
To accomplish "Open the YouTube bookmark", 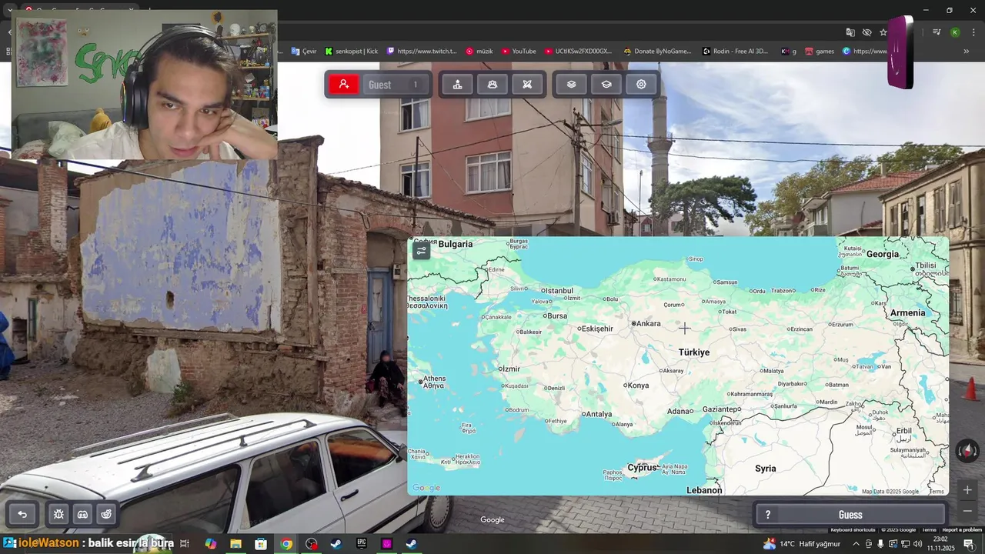I will coord(519,52).
